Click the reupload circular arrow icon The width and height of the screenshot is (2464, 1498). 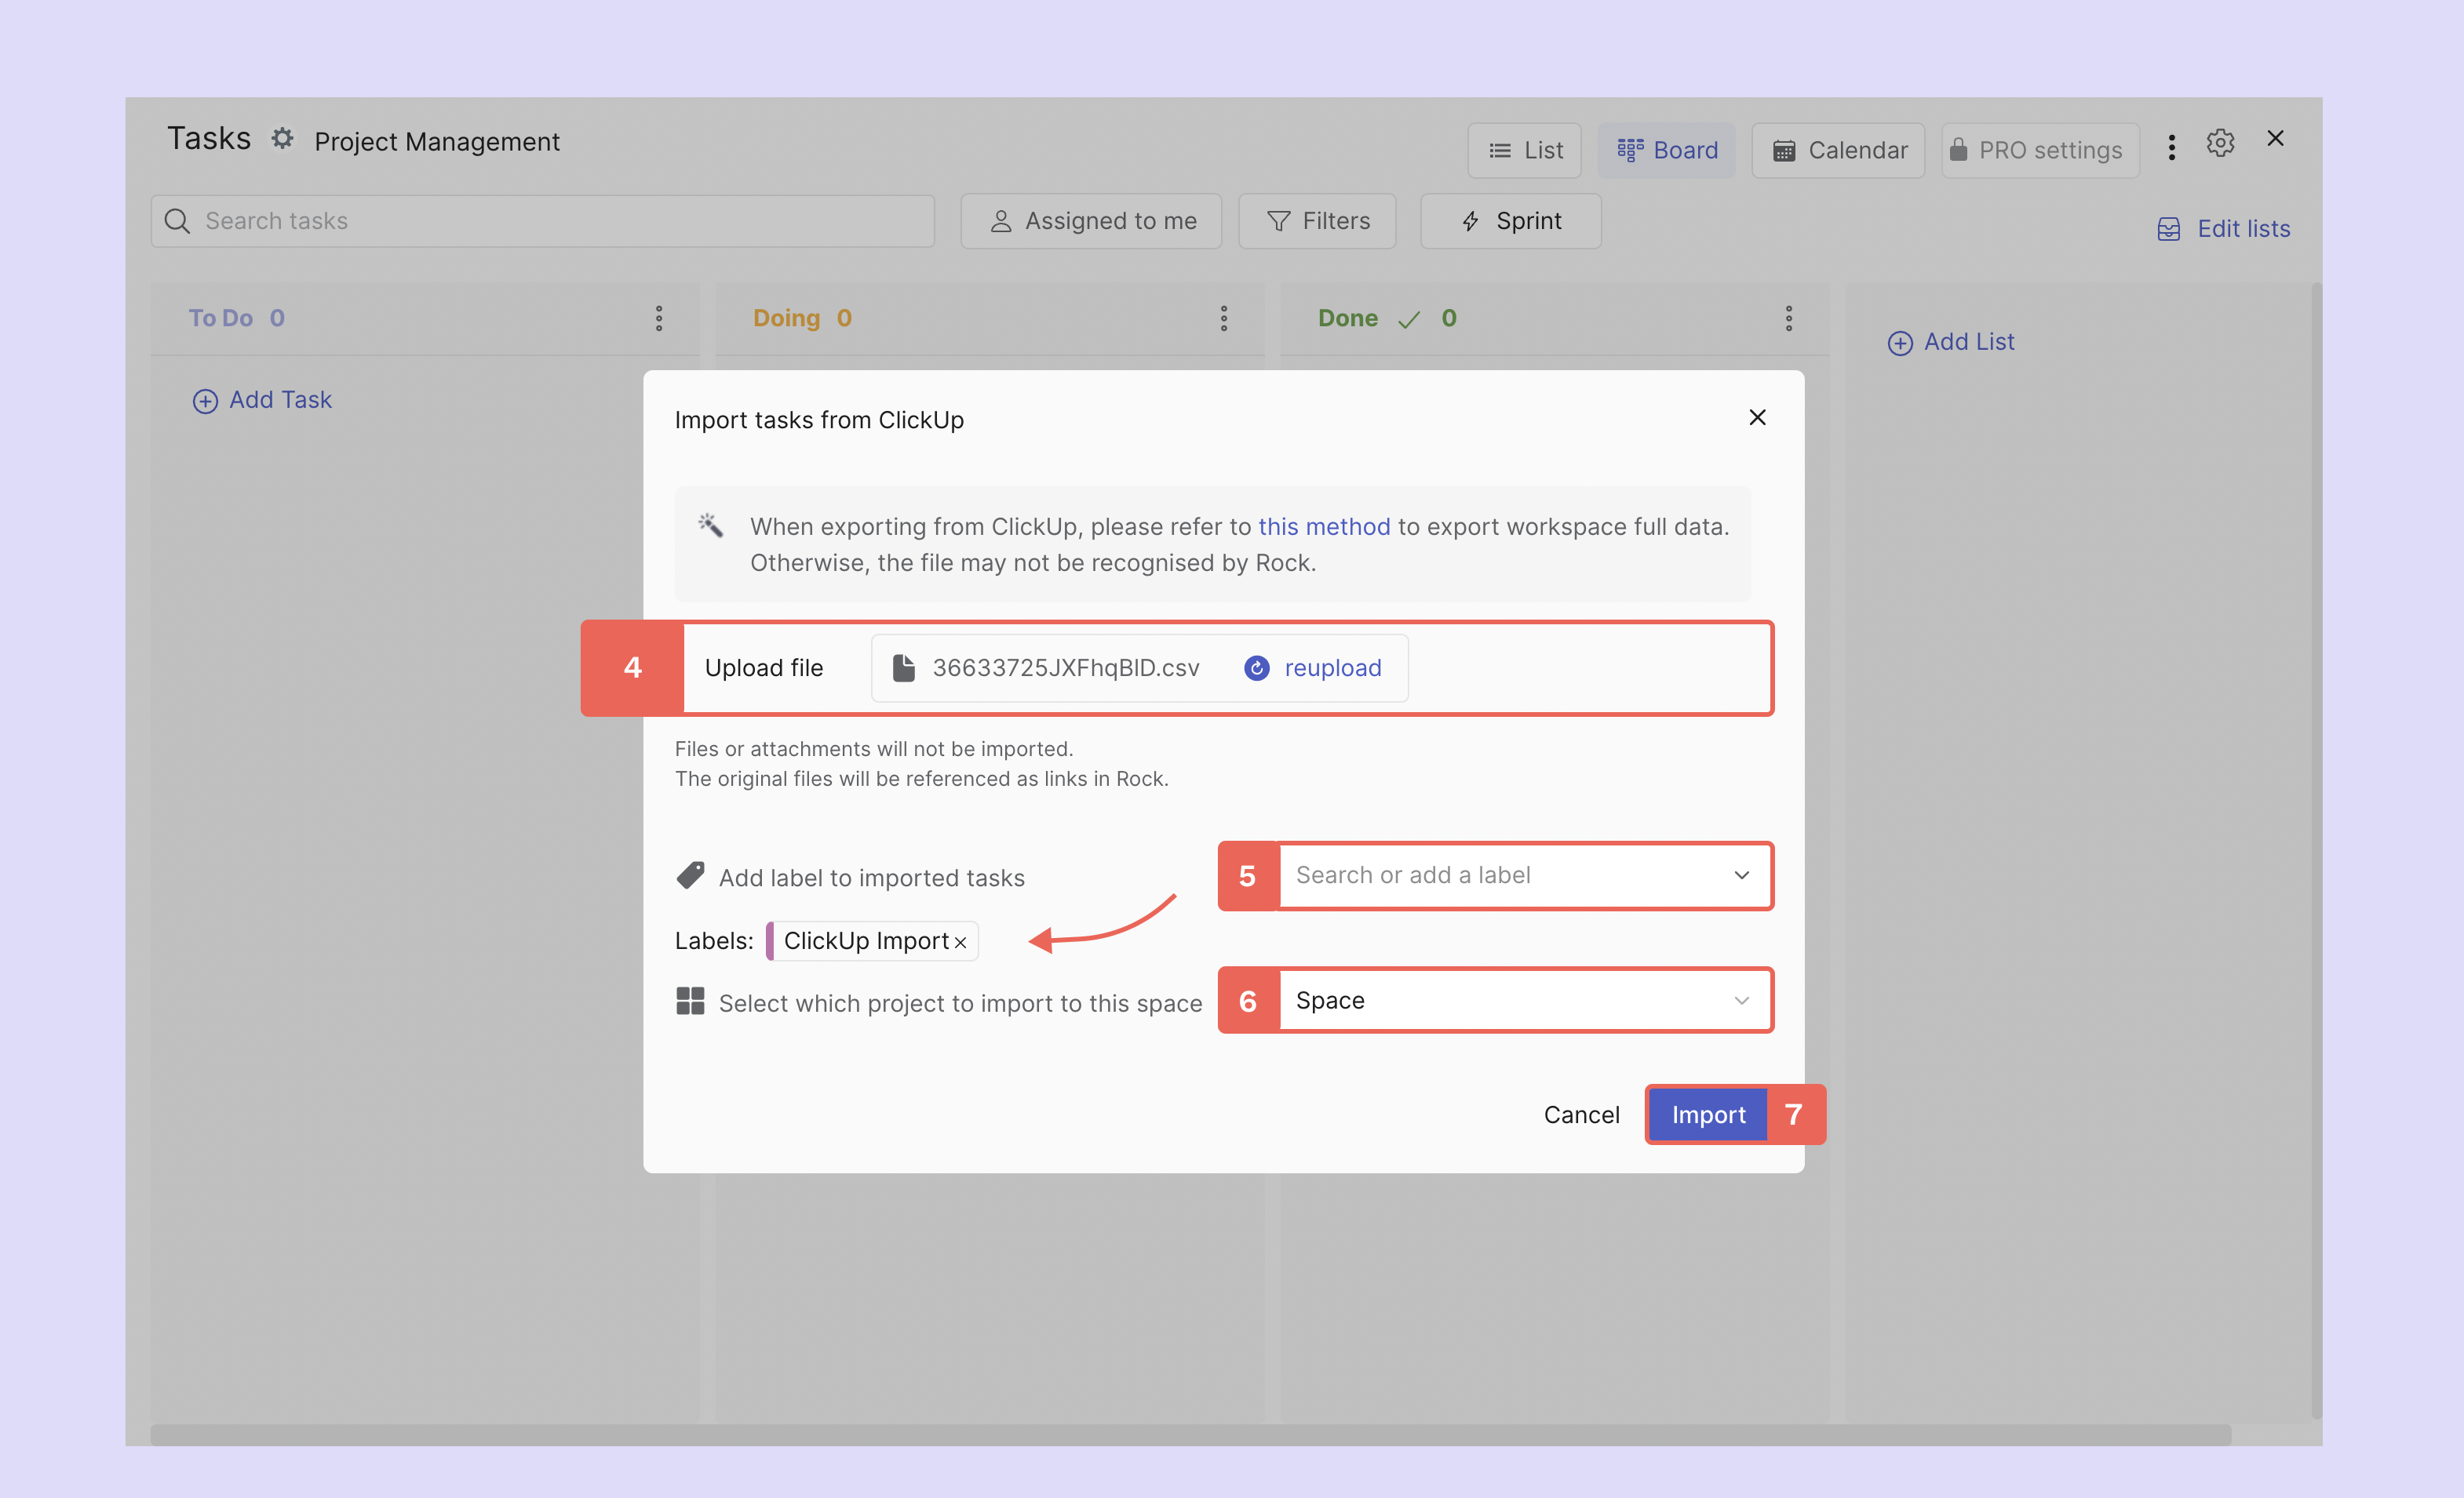coord(1256,667)
